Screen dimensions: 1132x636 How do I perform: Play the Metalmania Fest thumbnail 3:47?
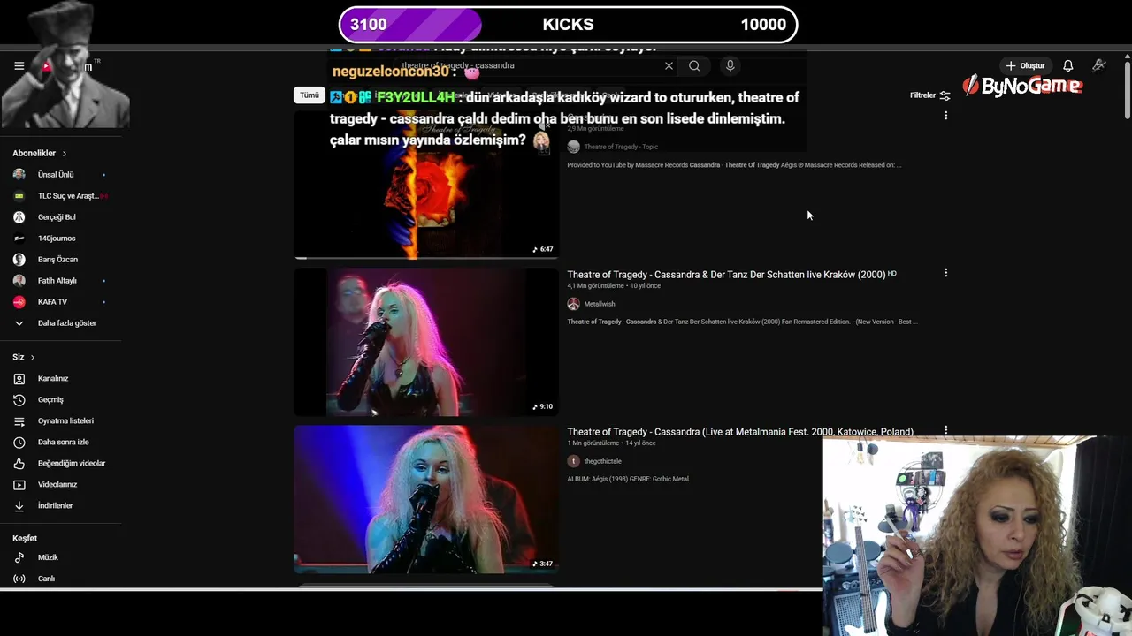pos(426,499)
